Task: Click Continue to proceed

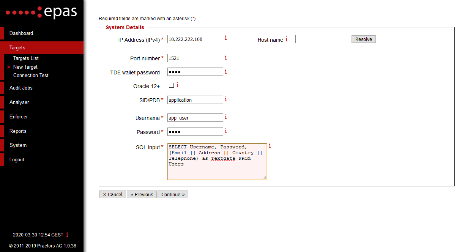Action: pyautogui.click(x=173, y=194)
